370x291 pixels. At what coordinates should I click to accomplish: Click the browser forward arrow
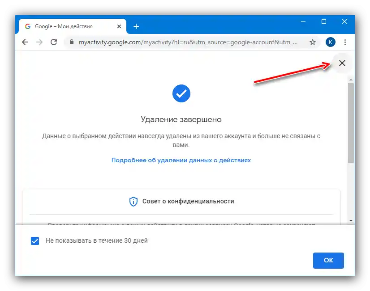click(39, 42)
